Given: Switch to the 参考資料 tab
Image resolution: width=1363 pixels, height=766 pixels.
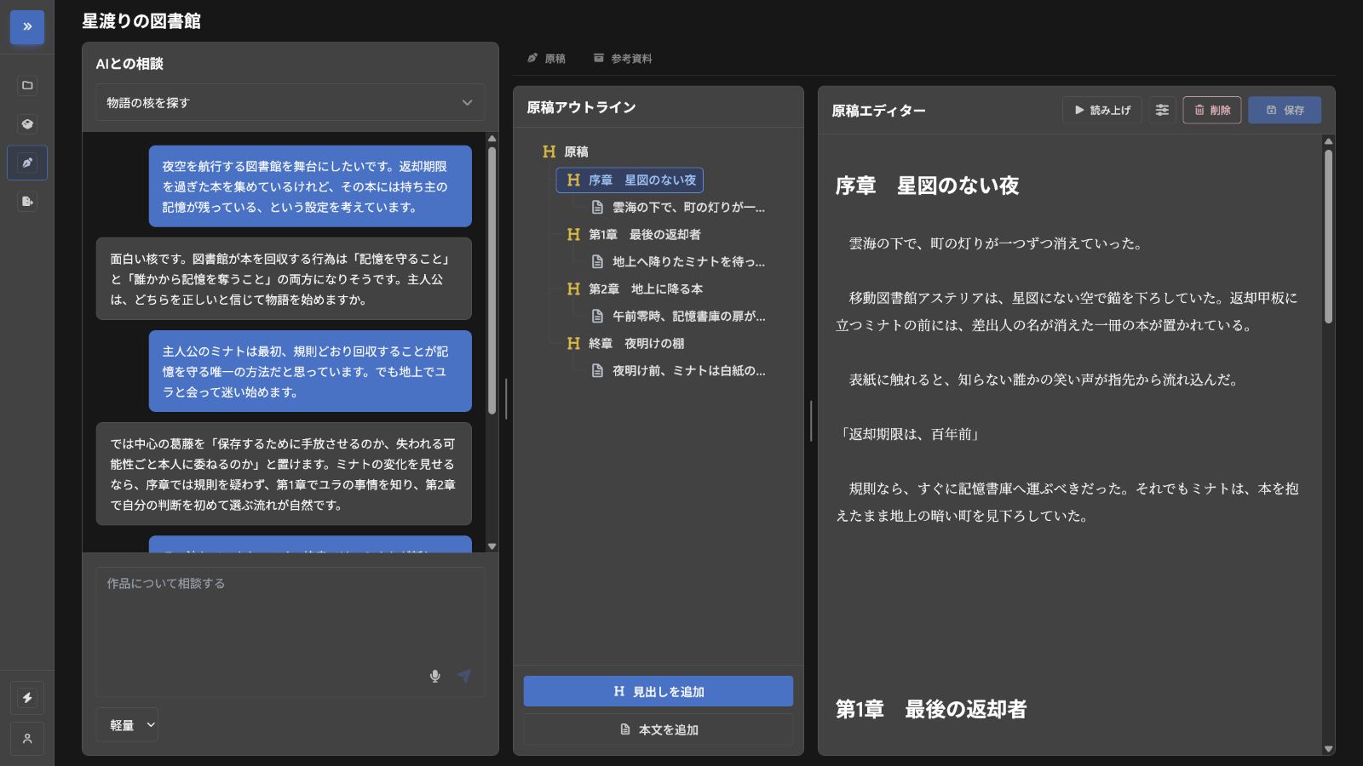Looking at the screenshot, I should point(623,59).
